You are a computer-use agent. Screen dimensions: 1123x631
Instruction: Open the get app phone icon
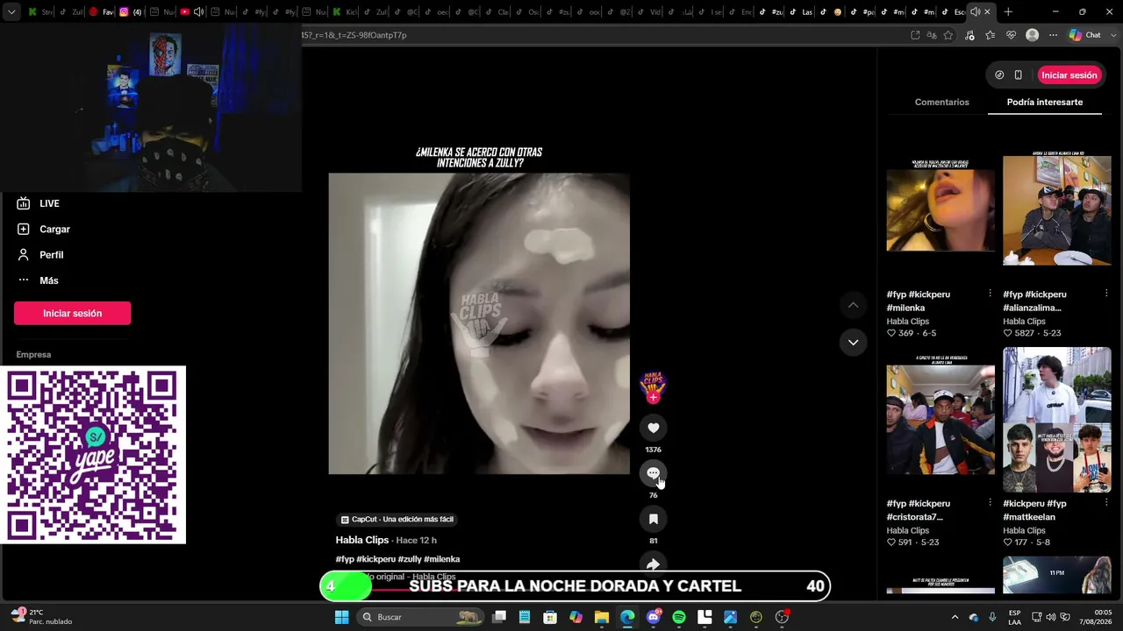point(1018,75)
